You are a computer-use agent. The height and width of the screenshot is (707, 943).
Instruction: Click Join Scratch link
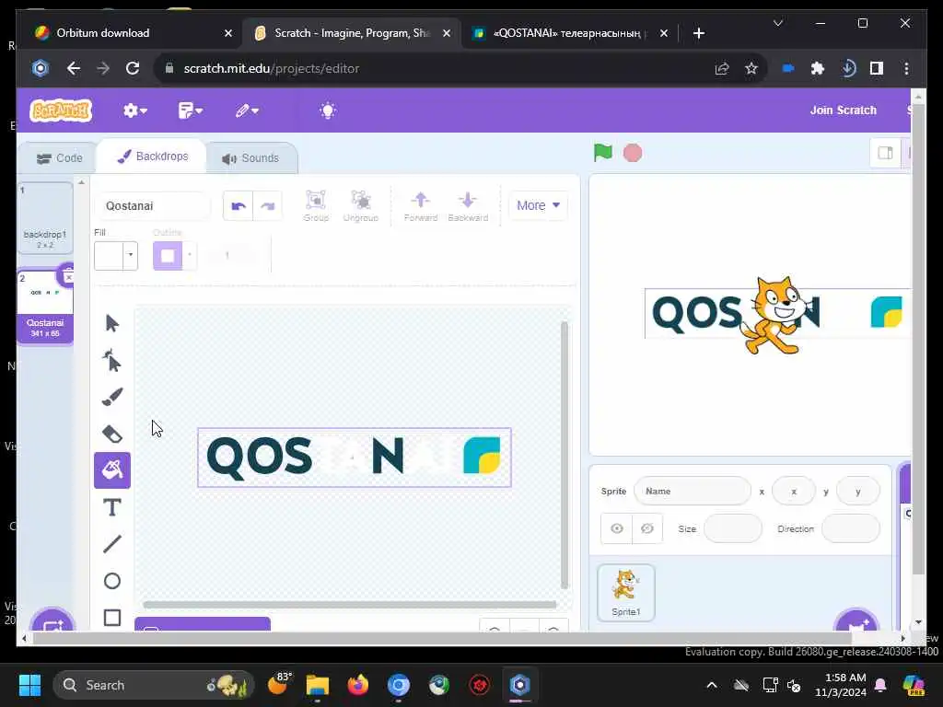click(843, 110)
